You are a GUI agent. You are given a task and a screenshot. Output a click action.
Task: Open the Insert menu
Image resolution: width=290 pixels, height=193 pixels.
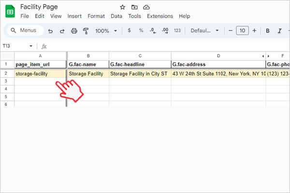pyautogui.click(x=74, y=16)
